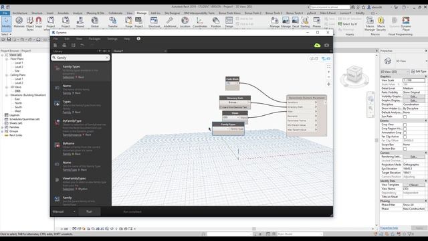Click Zoom in plus in Dynamo canvas
This screenshot has width=428, height=241.
(328, 72)
